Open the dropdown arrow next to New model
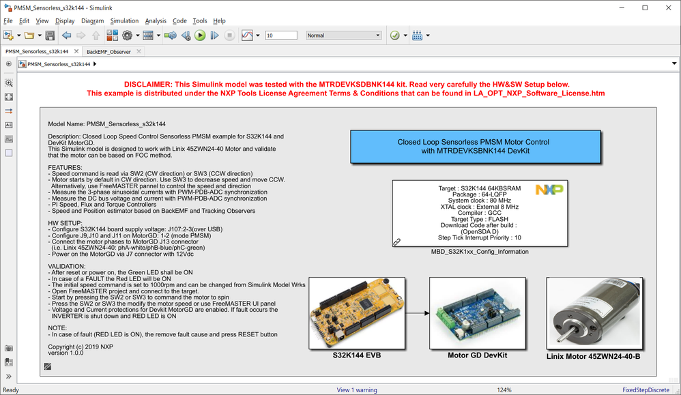The height and width of the screenshot is (395, 681). (x=18, y=35)
